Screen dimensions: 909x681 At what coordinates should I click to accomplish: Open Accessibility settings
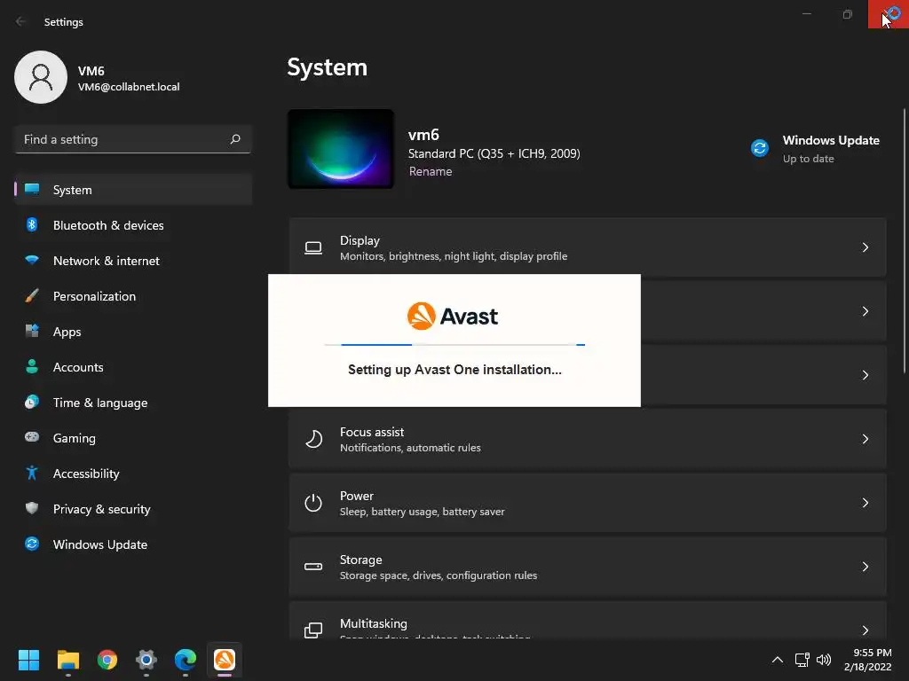[133, 474]
